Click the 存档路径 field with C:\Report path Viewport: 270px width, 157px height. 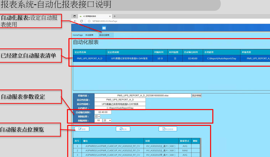click(x=120, y=108)
